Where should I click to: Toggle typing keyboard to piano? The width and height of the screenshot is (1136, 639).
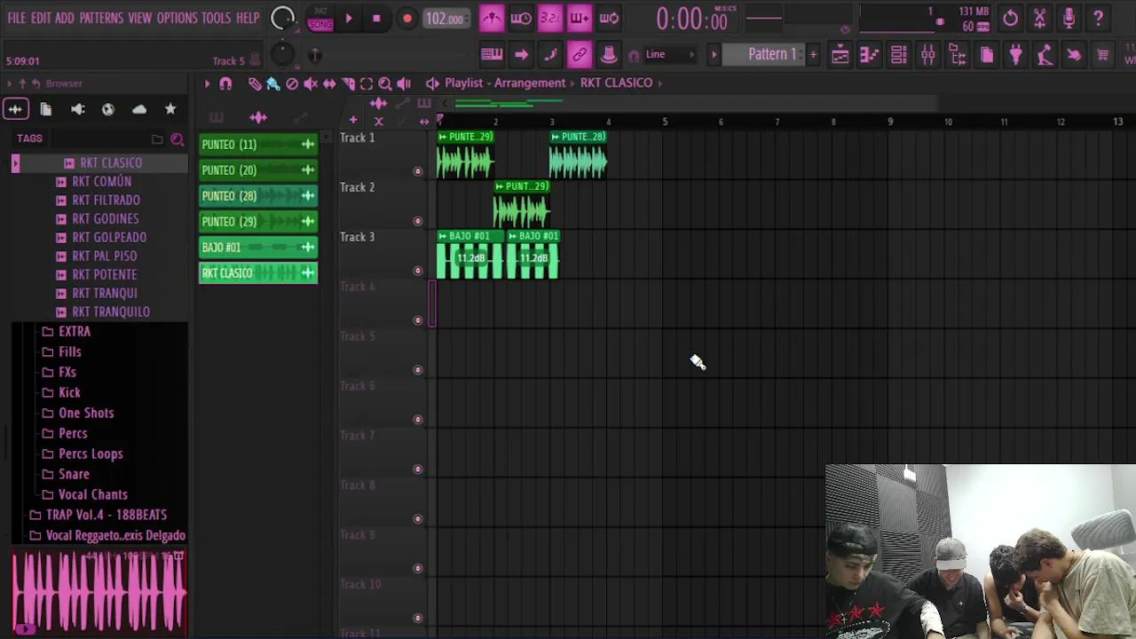tap(492, 55)
